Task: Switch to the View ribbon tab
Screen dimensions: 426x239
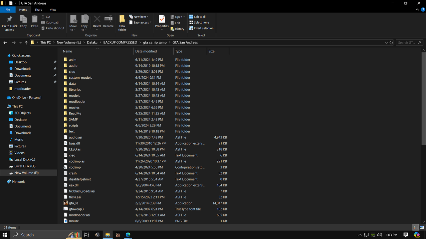Action: 53,10
